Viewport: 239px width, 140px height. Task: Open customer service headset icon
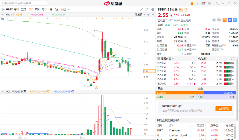(x=197, y=3)
